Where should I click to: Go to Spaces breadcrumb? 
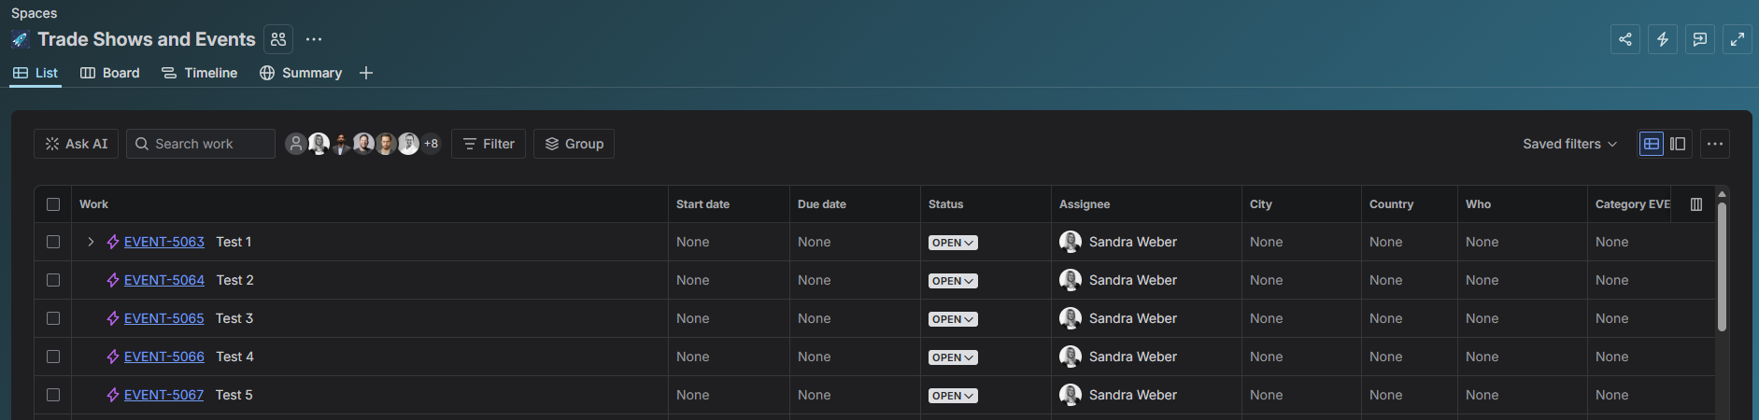34,13
